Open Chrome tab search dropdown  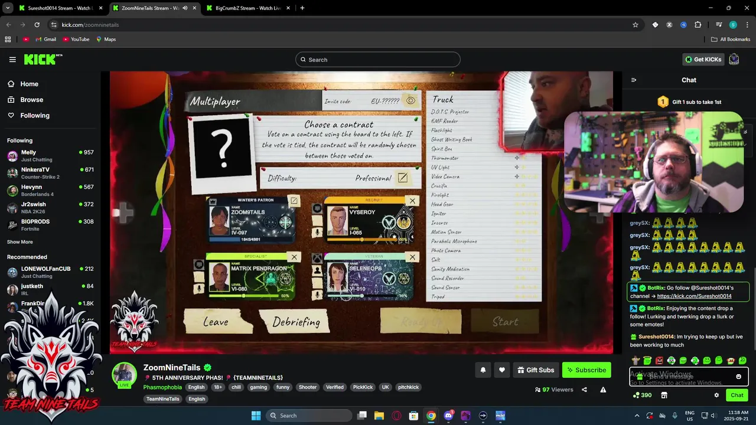point(8,8)
